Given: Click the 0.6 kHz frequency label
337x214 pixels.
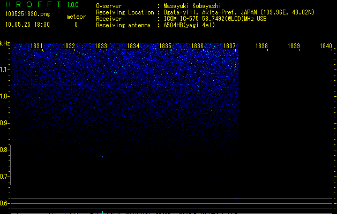Looking at the screenshot, I should coord(4,203).
